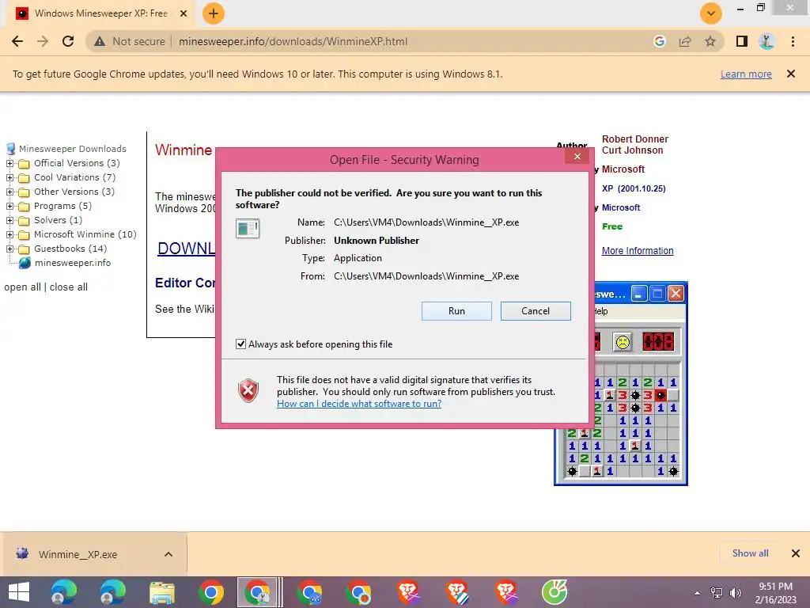Image resolution: width=810 pixels, height=608 pixels.
Task: Select the 'Unknown Publisher' text
Action: (376, 241)
